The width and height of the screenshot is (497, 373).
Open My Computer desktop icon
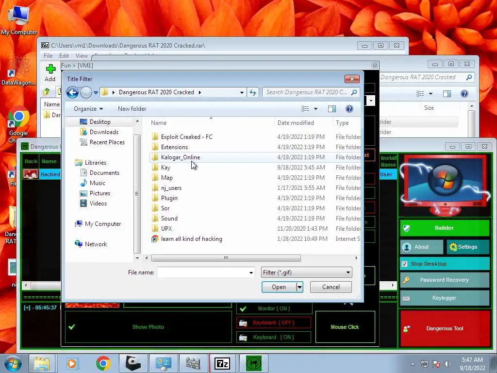click(x=19, y=19)
